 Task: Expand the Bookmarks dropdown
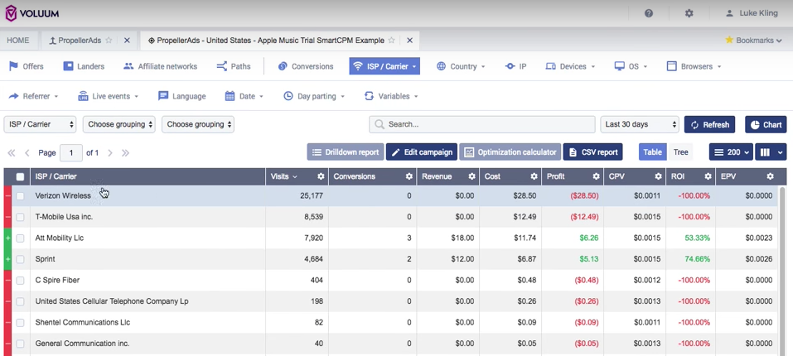(x=753, y=40)
